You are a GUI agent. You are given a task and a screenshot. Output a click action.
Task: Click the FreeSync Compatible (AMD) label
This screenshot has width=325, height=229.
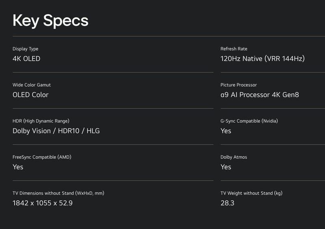[45, 157]
